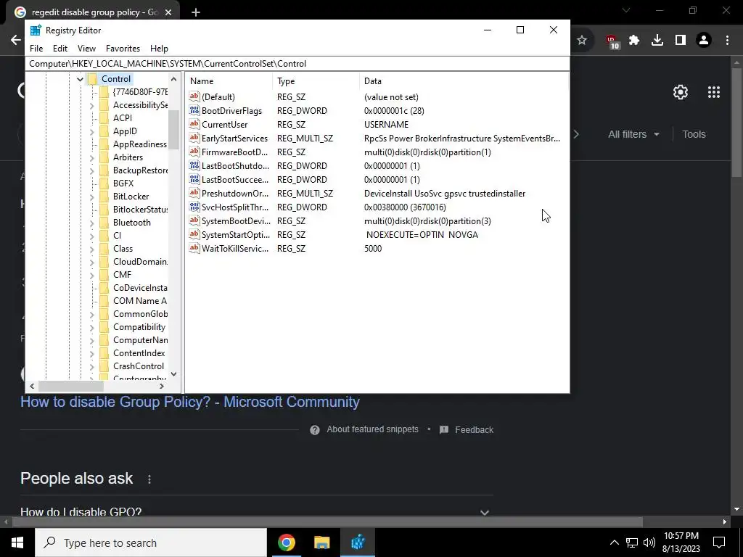Select the regedit disable group policy tab

point(93,12)
